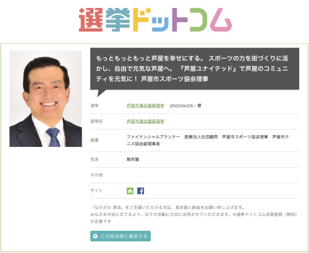This screenshot has width=309, height=253.
Task: Click the サイト row label
Action: [x=96, y=191]
